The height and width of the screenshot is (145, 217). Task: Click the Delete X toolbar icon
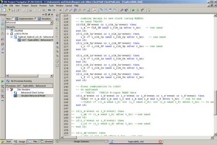pos(44,10)
